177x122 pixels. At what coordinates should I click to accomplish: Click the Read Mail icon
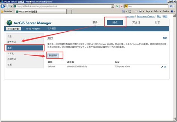(x=136, y=11)
